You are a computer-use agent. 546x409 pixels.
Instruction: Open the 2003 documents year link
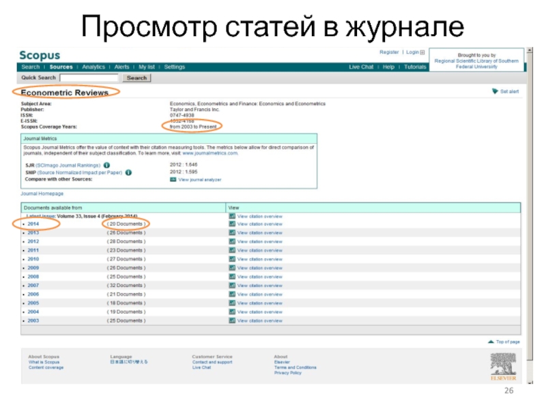[33, 320]
